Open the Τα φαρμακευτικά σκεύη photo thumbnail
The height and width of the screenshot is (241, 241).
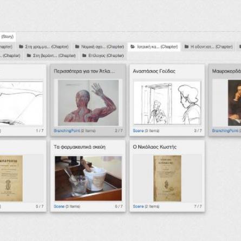click(x=88, y=178)
